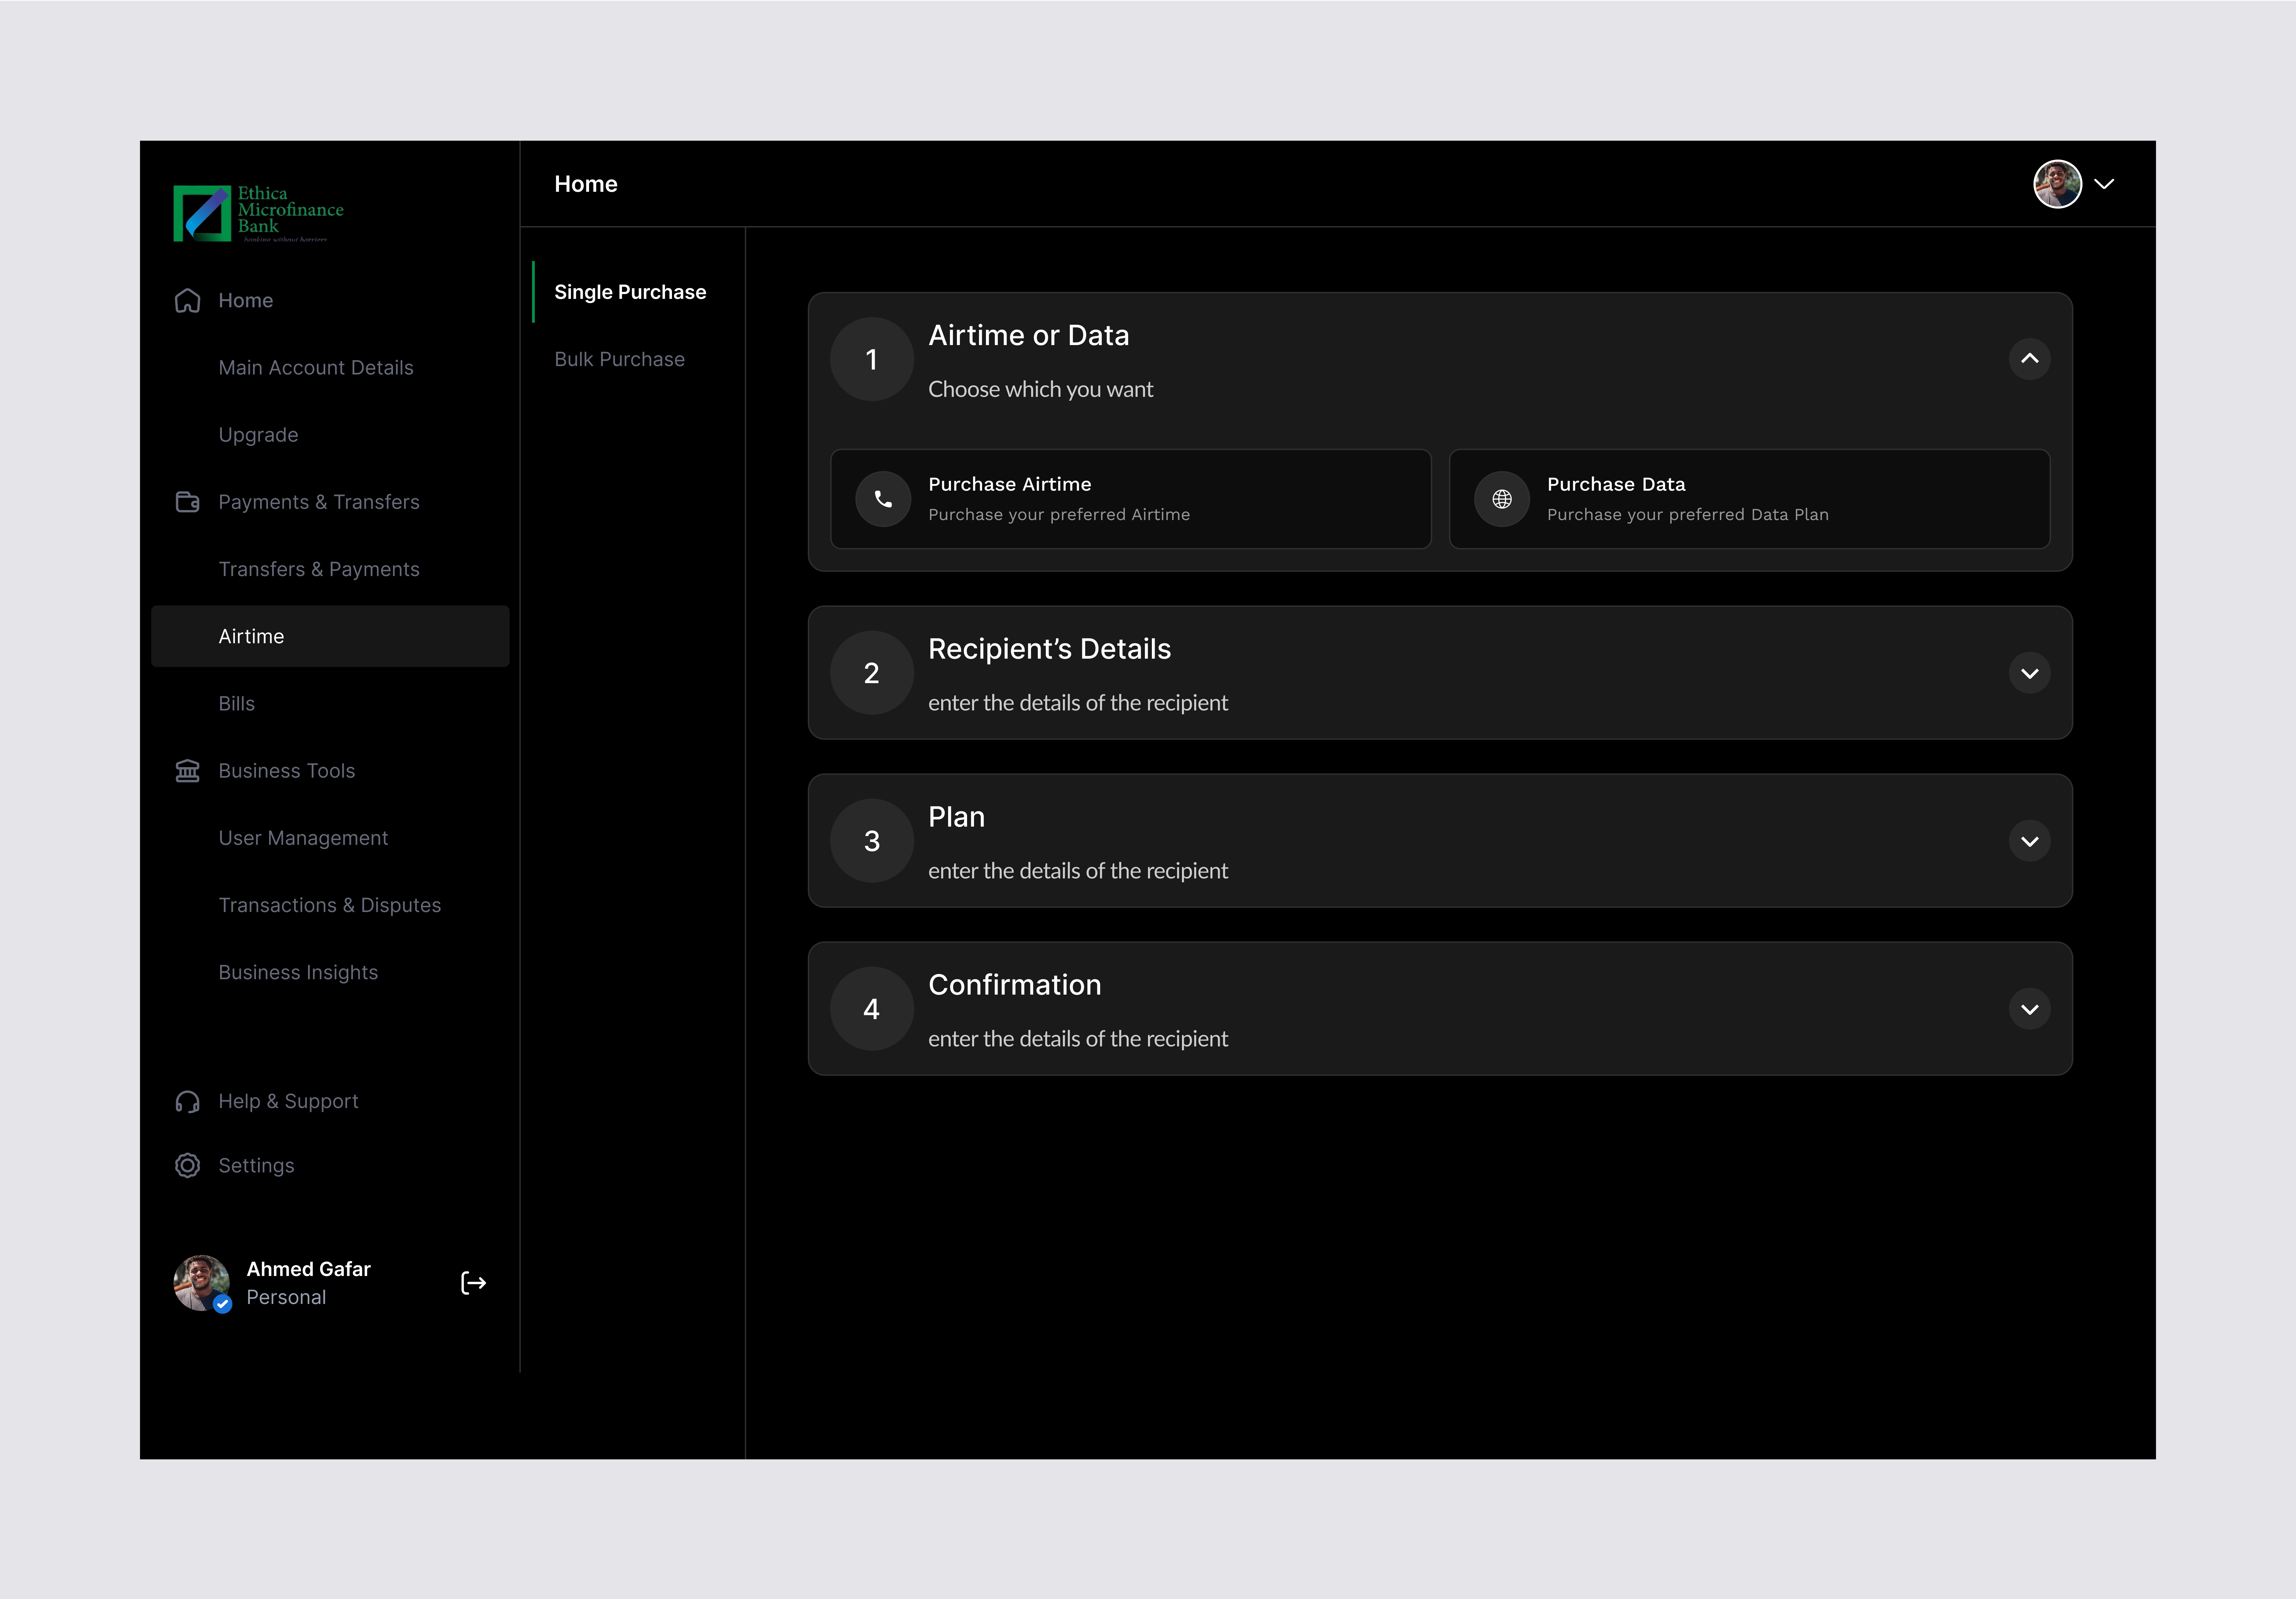Click the phone icon on Purchase Airtime

coord(883,499)
